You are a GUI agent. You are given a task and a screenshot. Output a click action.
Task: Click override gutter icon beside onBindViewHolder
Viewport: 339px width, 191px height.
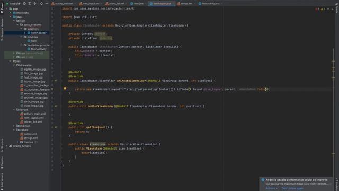(x=56, y=106)
